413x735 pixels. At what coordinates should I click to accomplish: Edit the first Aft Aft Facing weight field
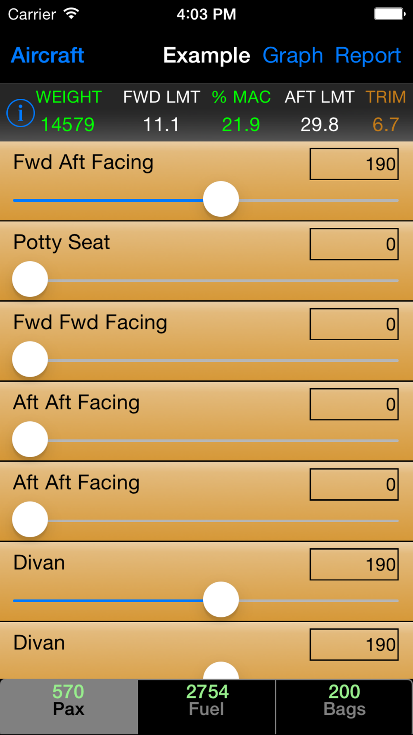pyautogui.click(x=354, y=404)
